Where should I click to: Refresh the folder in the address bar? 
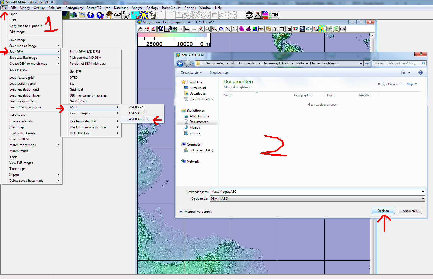[367, 63]
